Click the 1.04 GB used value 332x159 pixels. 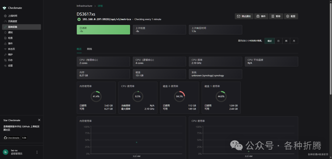pos(234,106)
